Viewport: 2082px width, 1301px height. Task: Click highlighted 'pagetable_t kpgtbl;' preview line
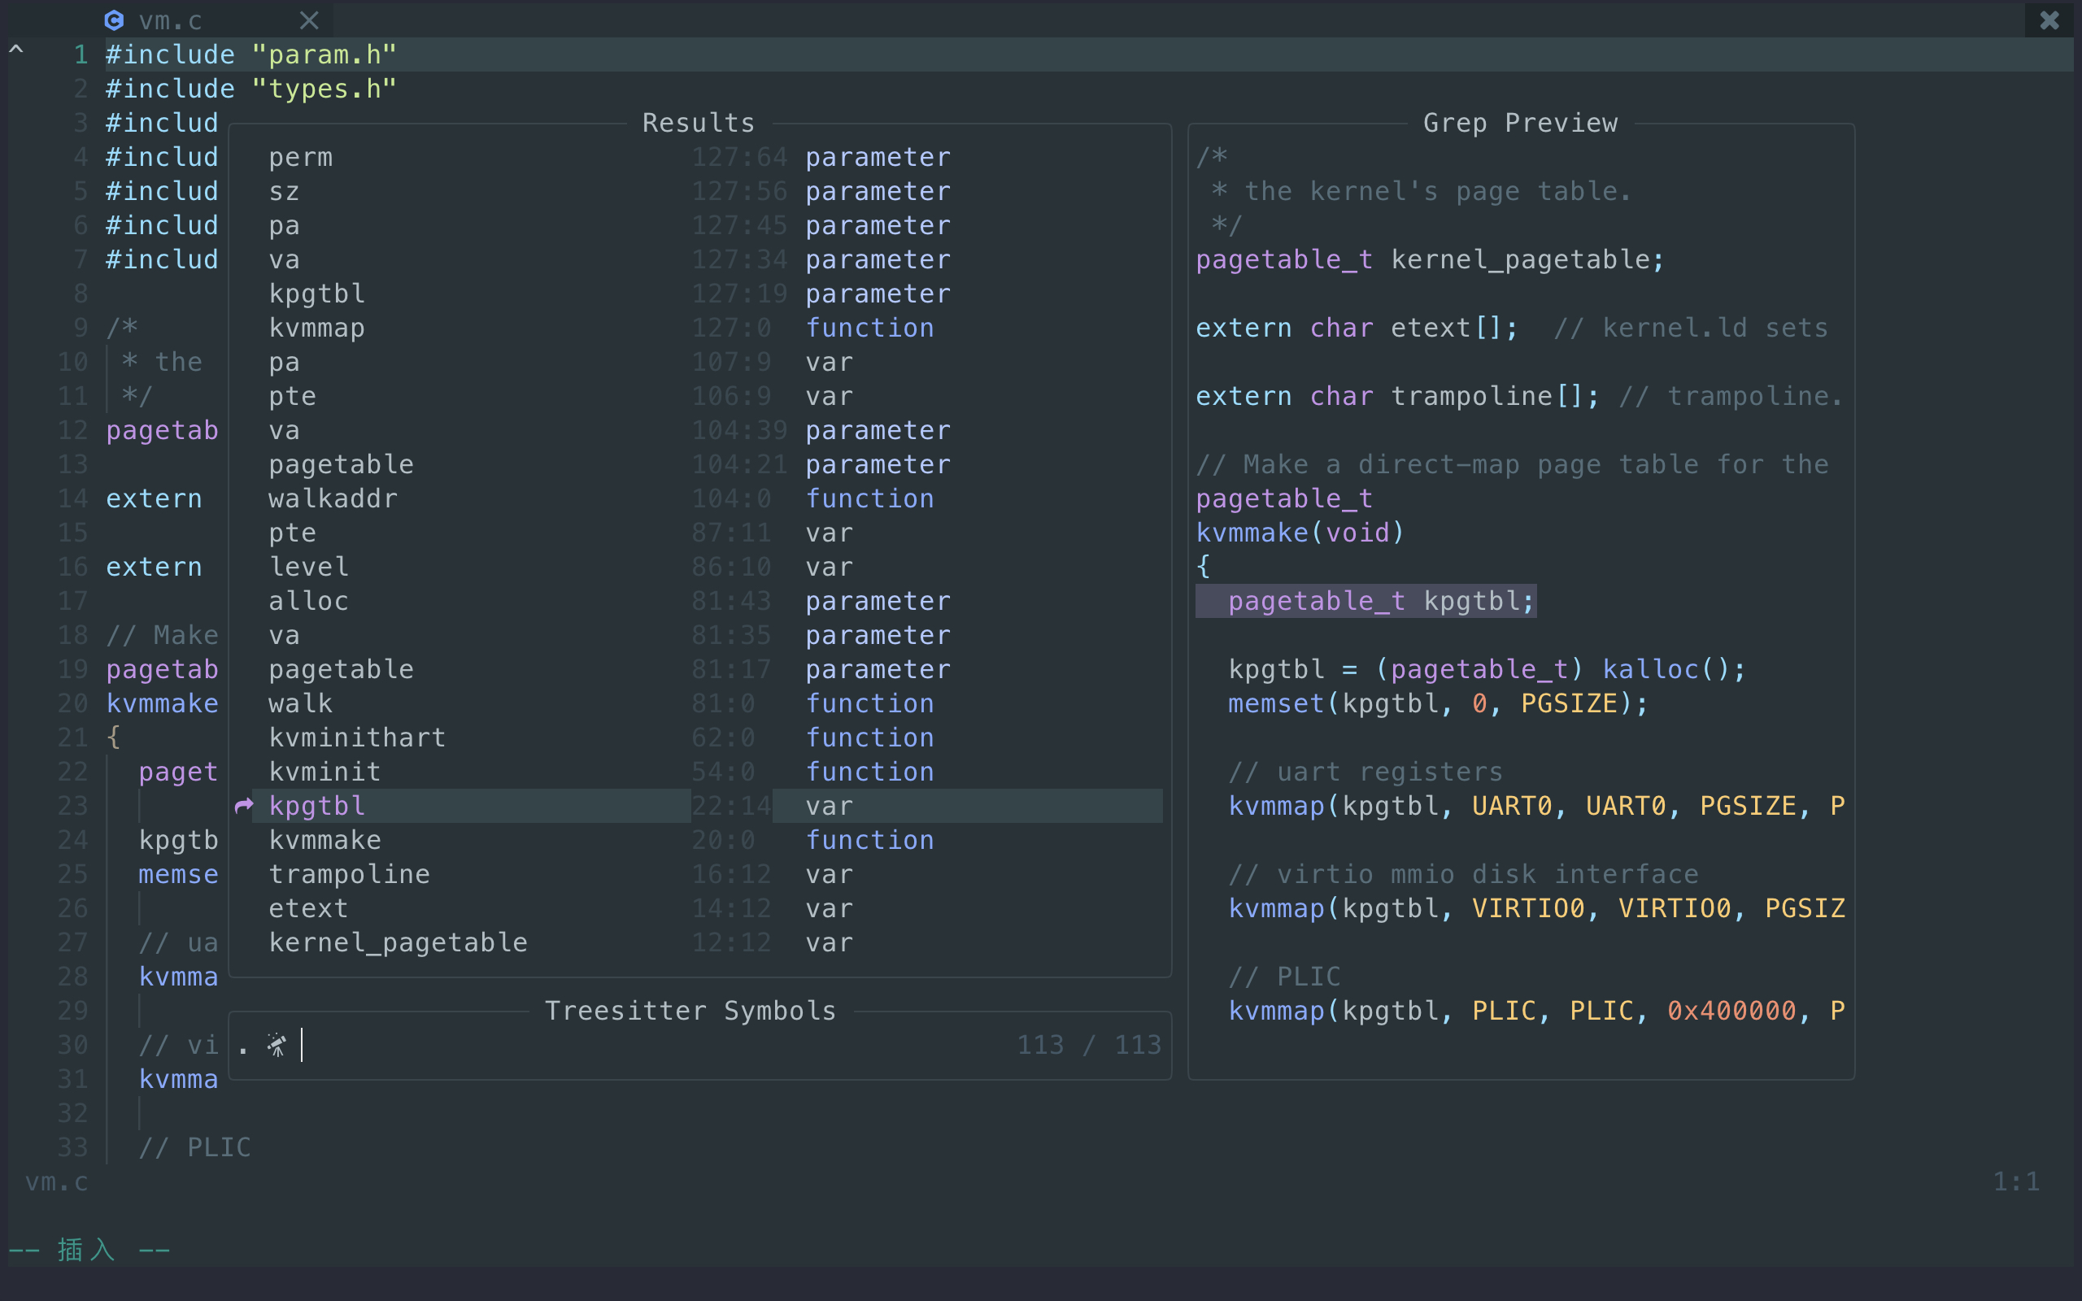click(x=1366, y=601)
